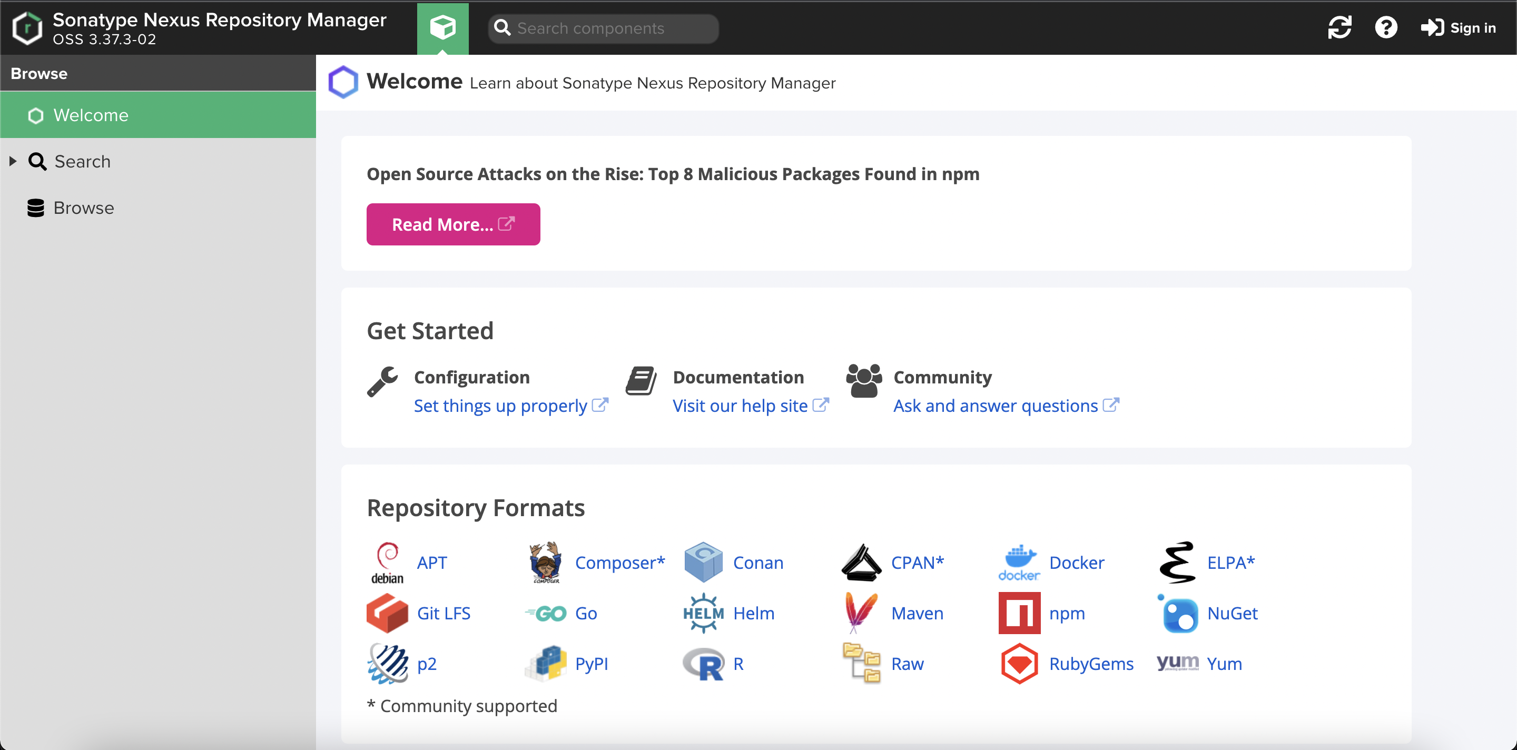Image resolution: width=1517 pixels, height=750 pixels.
Task: Click the NuGet blue logo icon
Action: pyautogui.click(x=1178, y=613)
